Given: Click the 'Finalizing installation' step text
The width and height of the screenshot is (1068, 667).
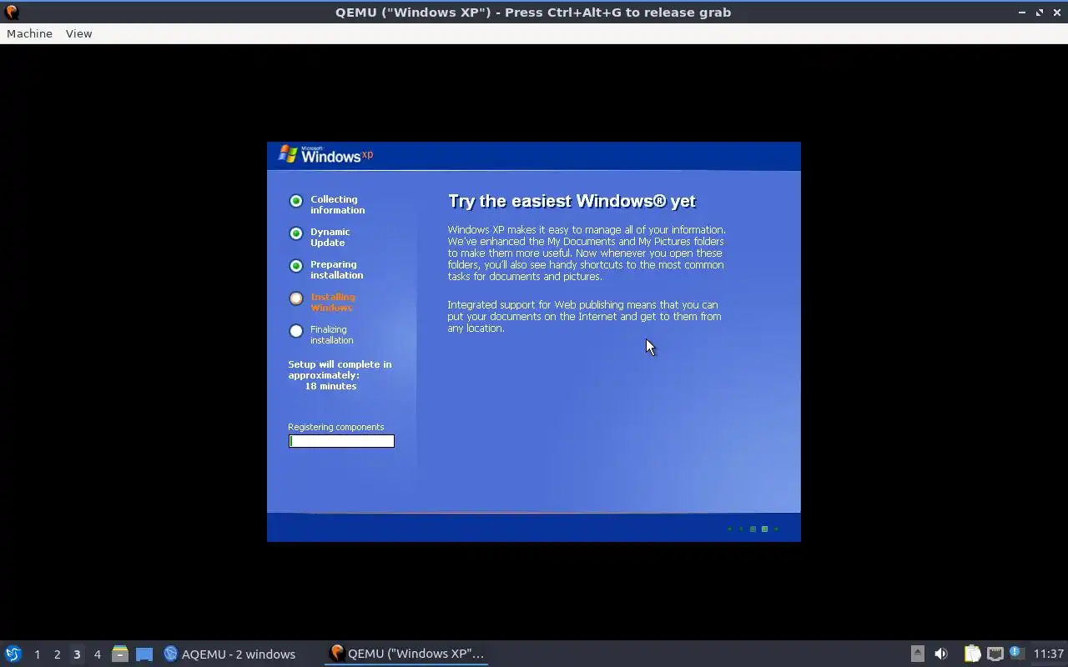Looking at the screenshot, I should tap(332, 334).
